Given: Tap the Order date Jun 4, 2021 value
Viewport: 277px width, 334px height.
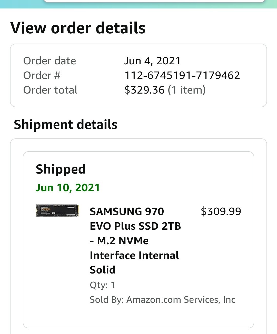Looking at the screenshot, I should tap(153, 61).
